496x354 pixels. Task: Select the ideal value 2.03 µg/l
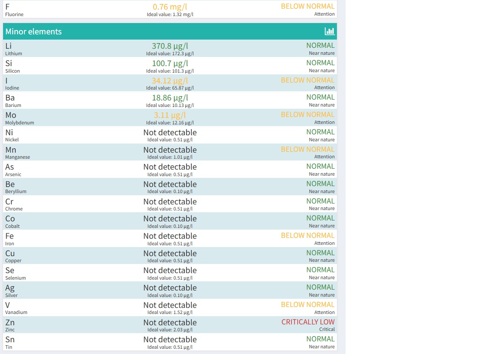coord(183,330)
